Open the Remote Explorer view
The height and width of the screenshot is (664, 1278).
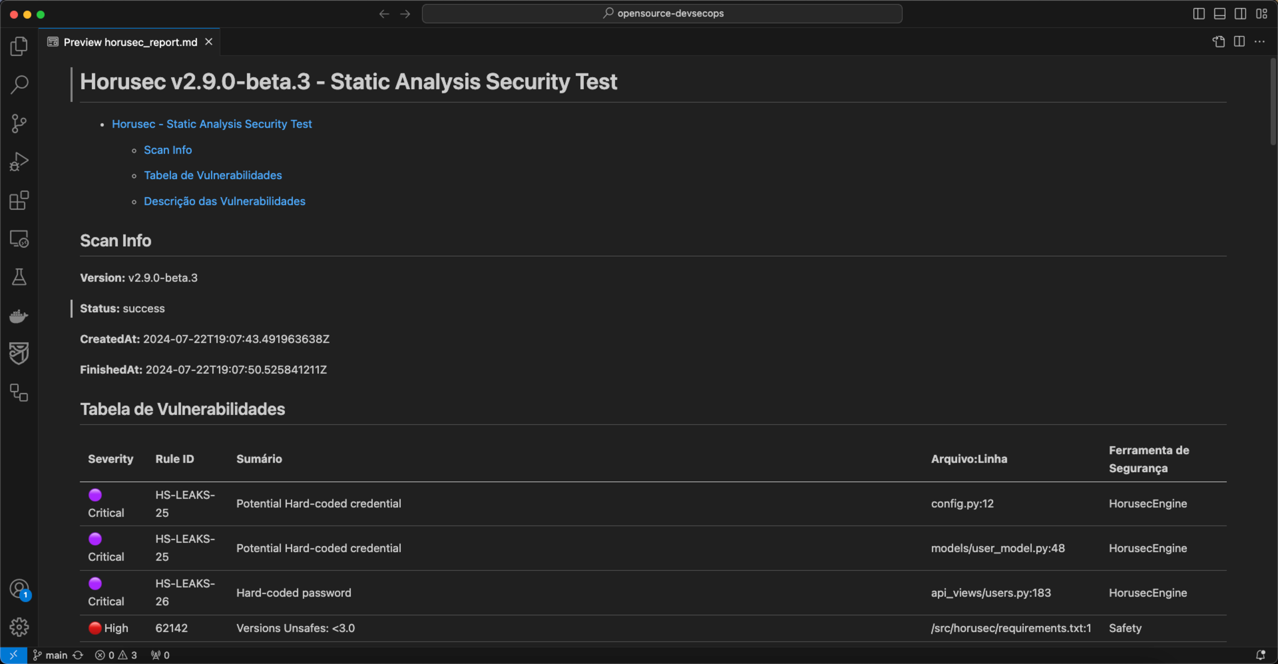19,239
